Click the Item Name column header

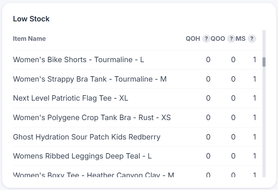[29, 38]
